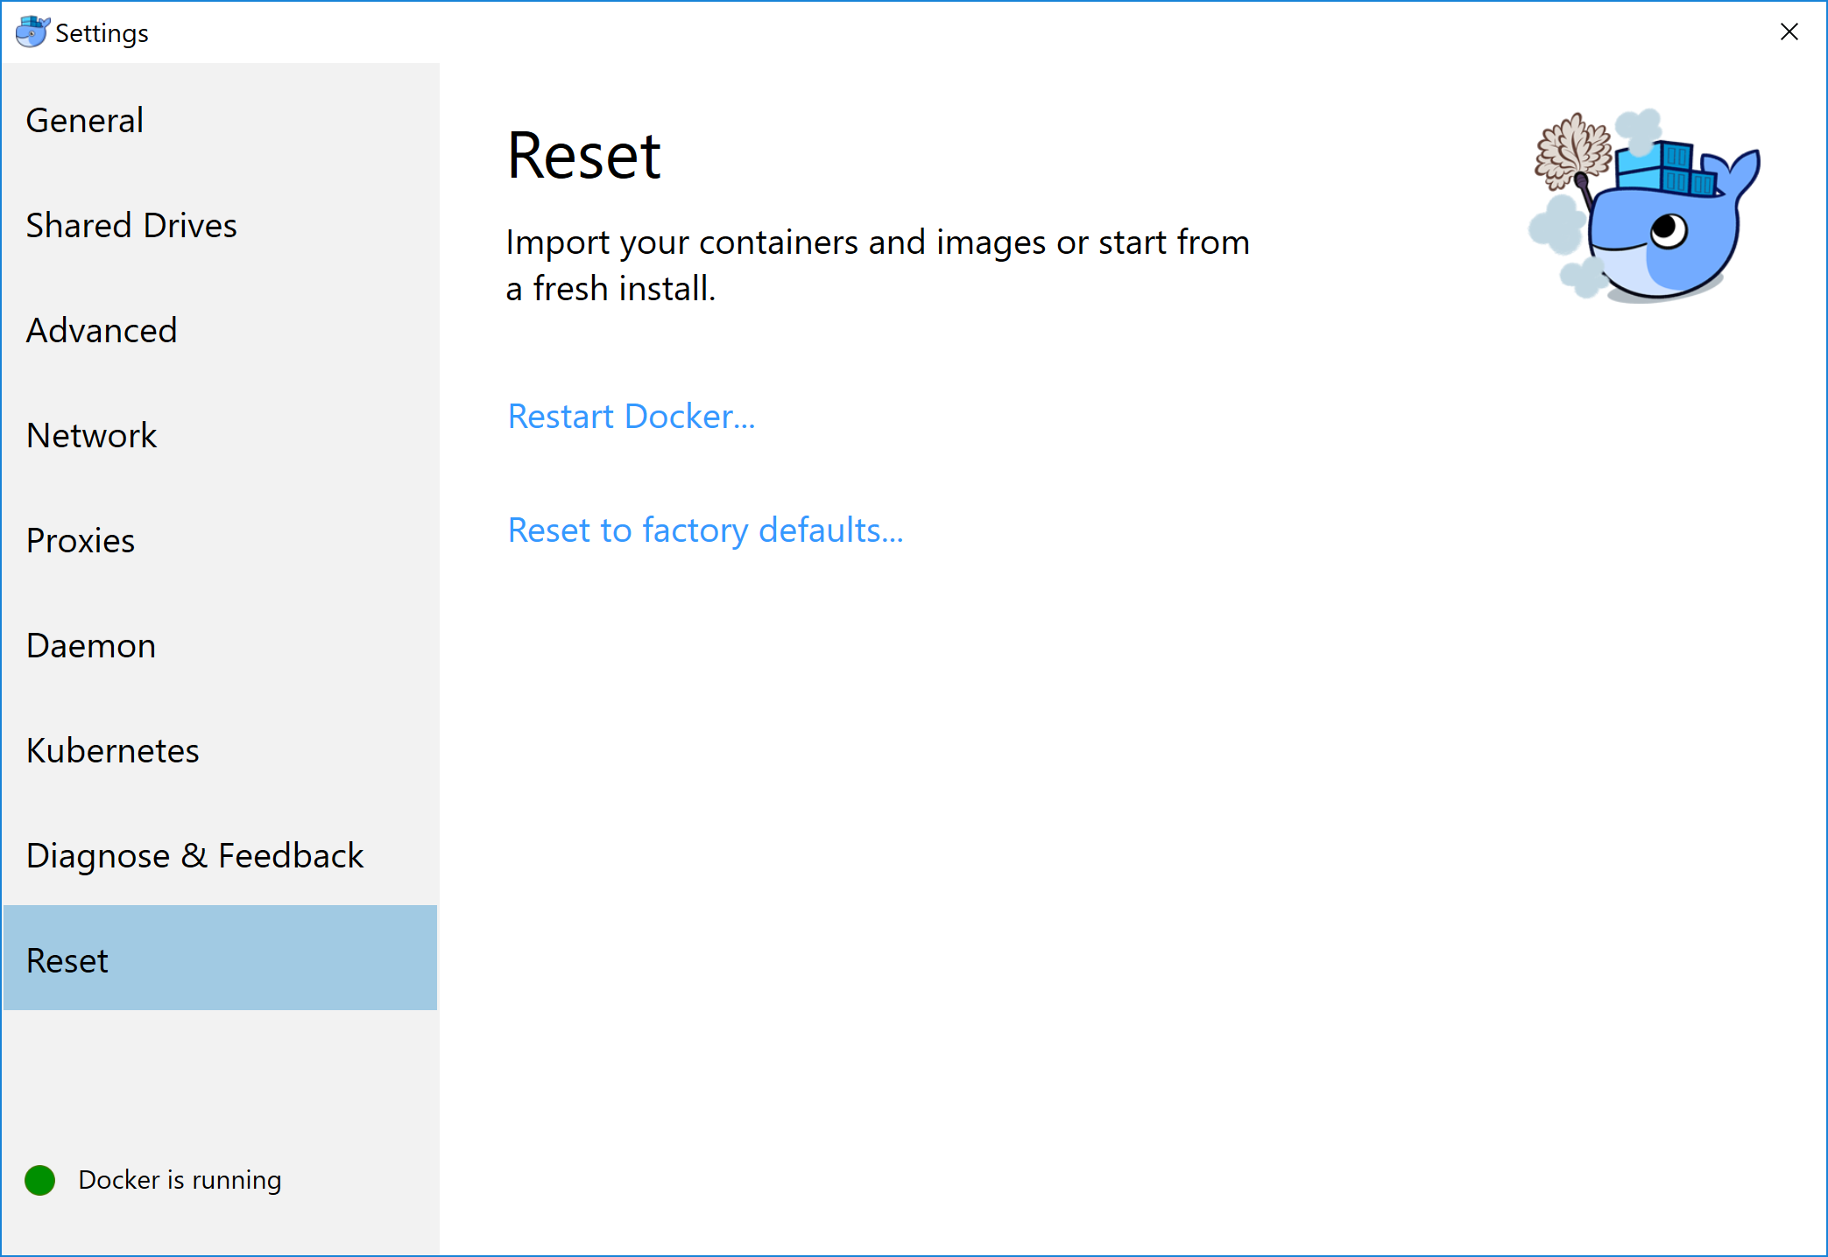Click the Reset page heading
Viewport: 1828px width, 1257px height.
[x=584, y=156]
